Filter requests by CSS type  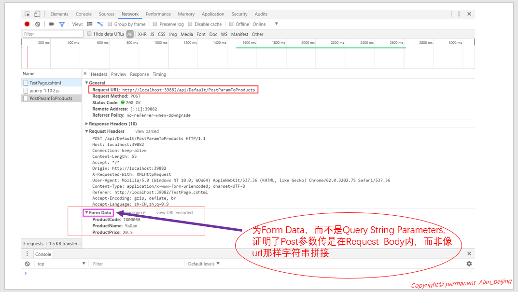(162, 34)
